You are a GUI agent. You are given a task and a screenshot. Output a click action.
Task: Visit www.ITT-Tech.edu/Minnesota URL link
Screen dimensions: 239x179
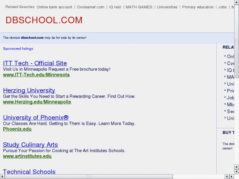coord(36,75)
